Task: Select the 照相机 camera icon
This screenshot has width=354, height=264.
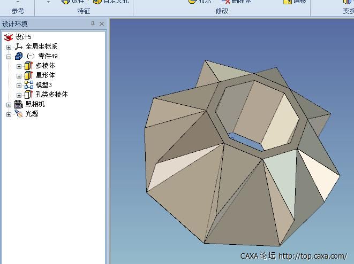Action: click(19, 104)
